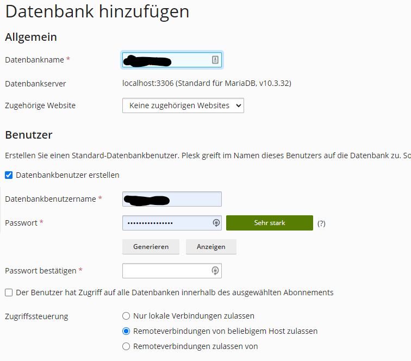Open the (?) password help hint

click(x=321, y=223)
